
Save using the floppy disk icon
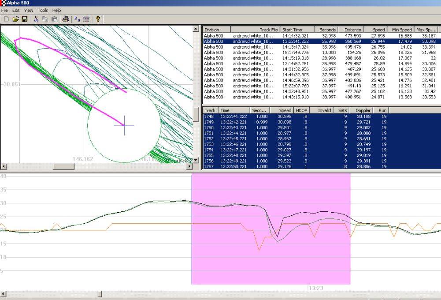(x=25, y=19)
